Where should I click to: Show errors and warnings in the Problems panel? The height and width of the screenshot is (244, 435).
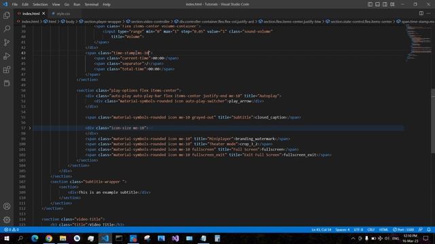[x=12, y=230]
